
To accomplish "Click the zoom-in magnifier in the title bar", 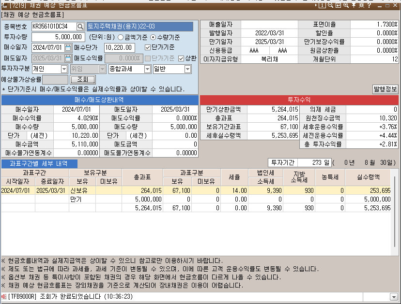I will tap(346, 5).
